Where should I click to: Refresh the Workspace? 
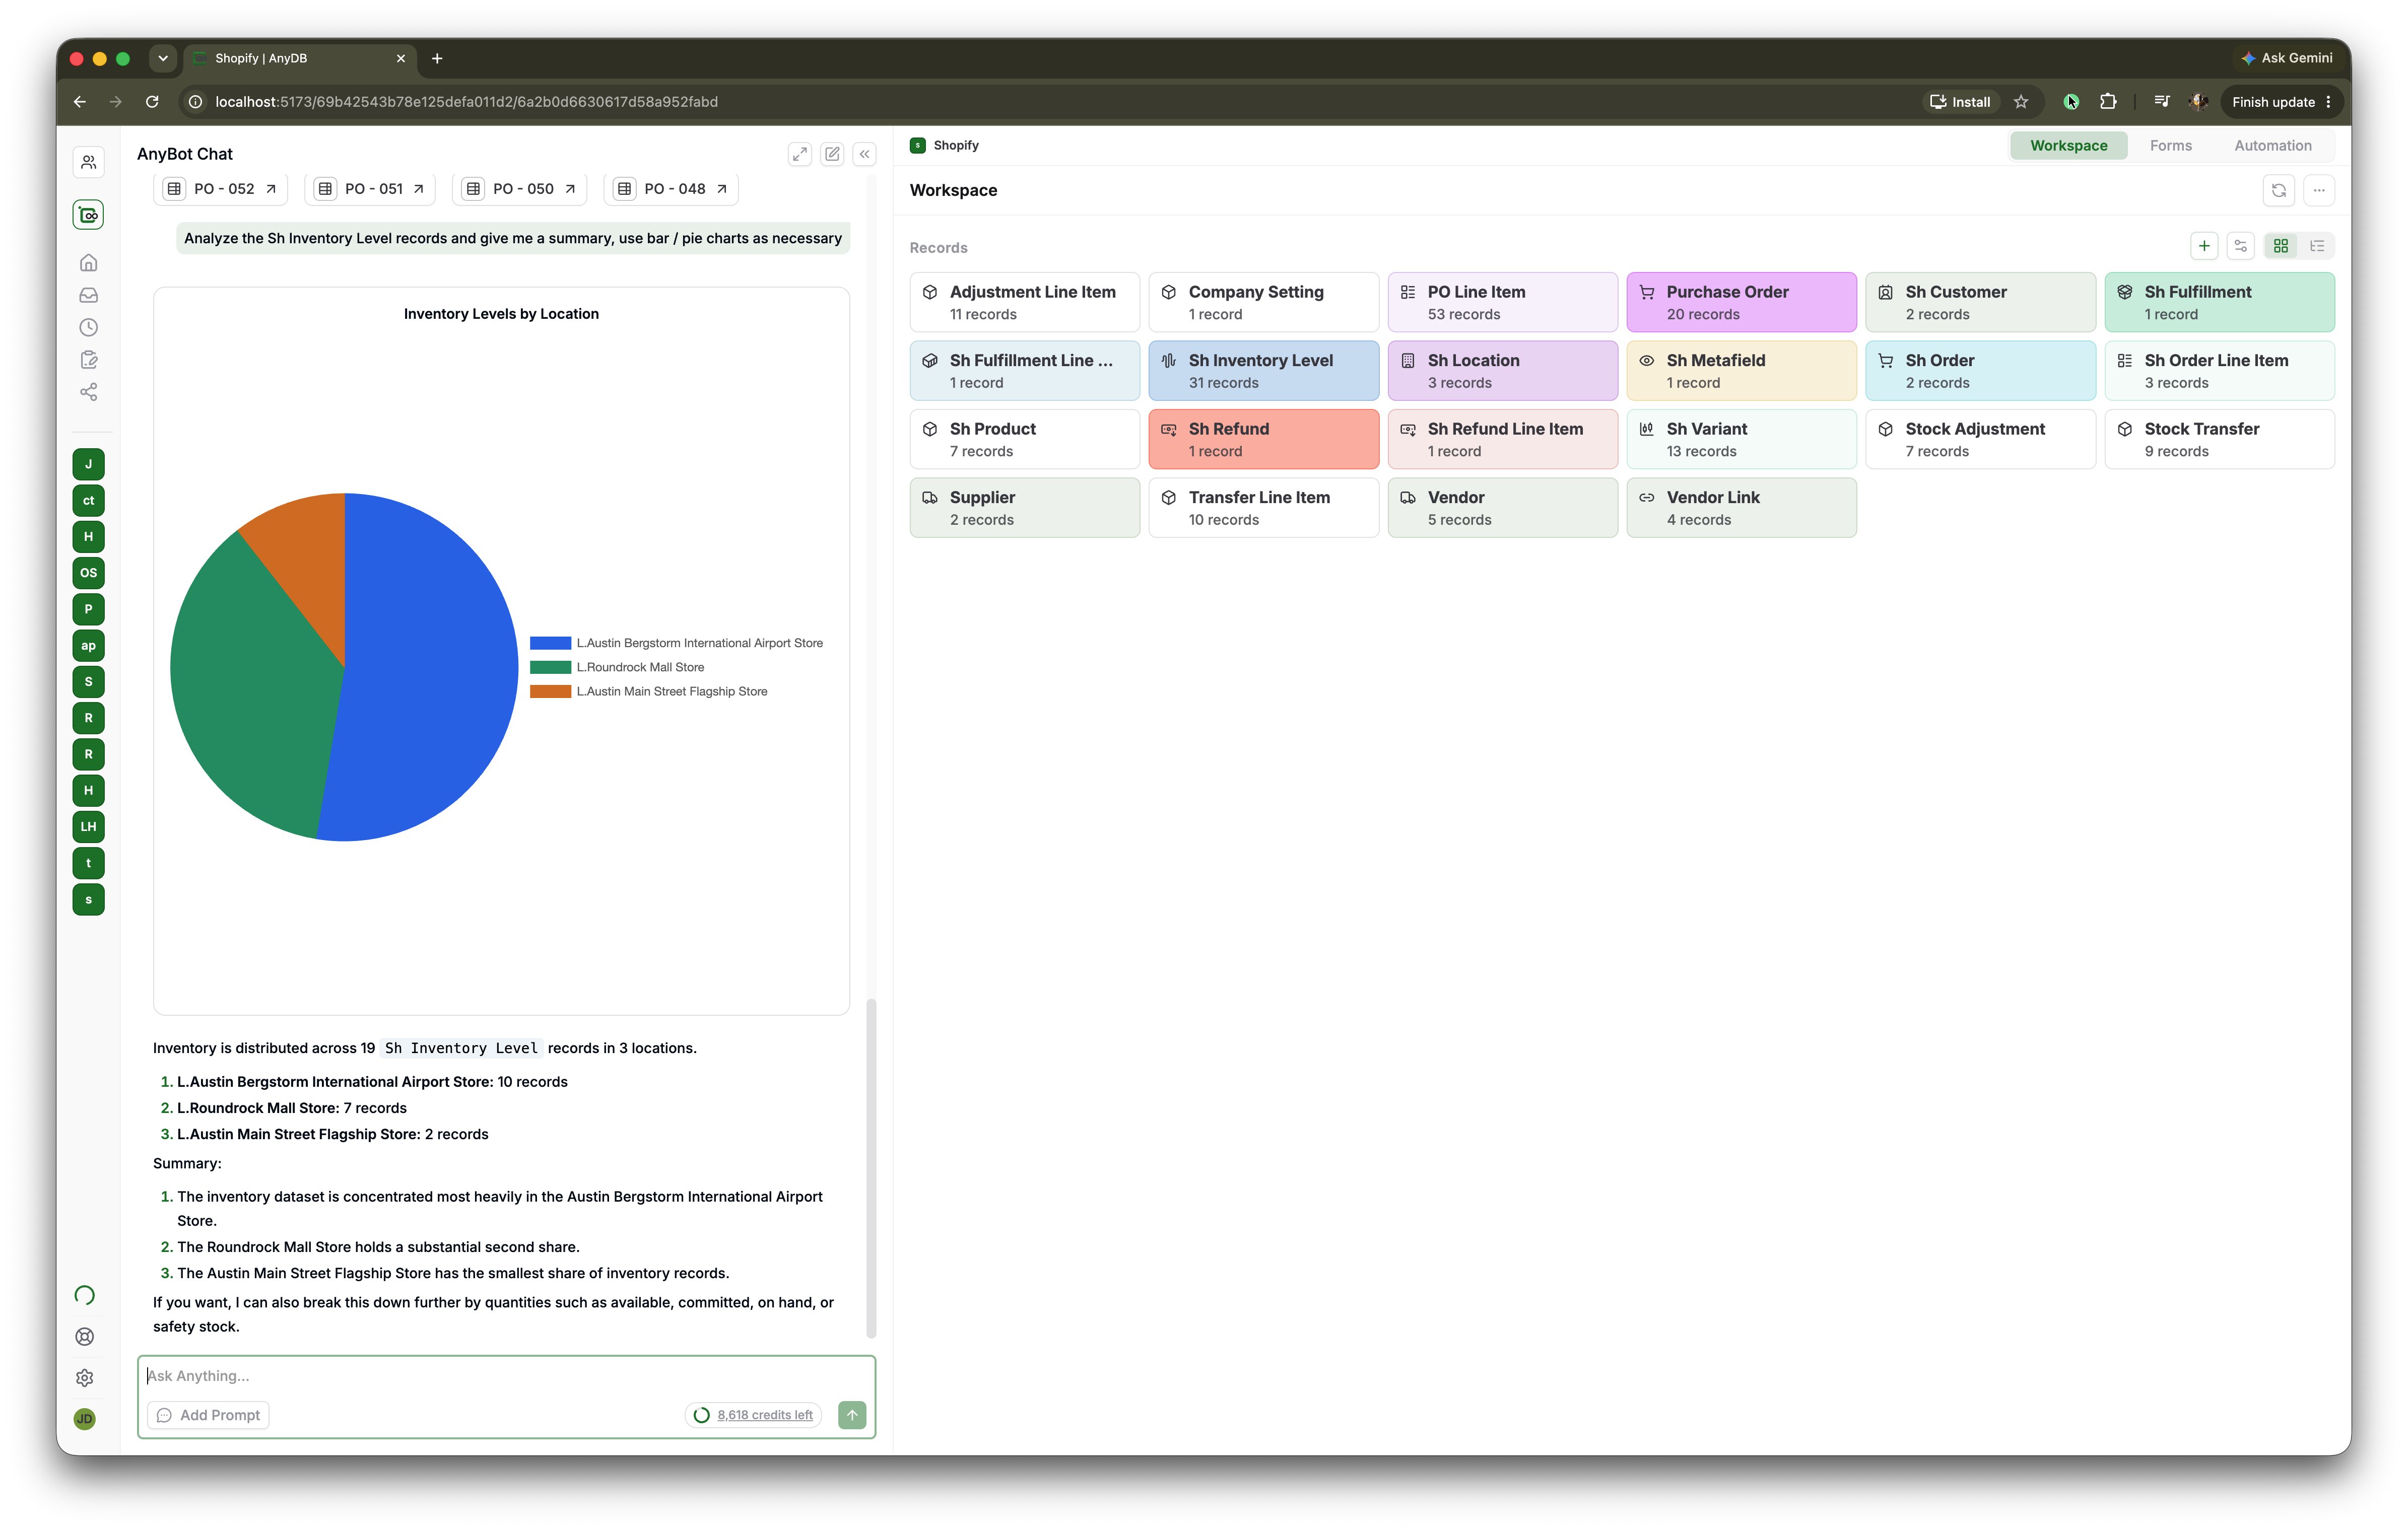coord(2279,190)
